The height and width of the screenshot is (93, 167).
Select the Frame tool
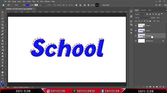click(x=2, y=28)
